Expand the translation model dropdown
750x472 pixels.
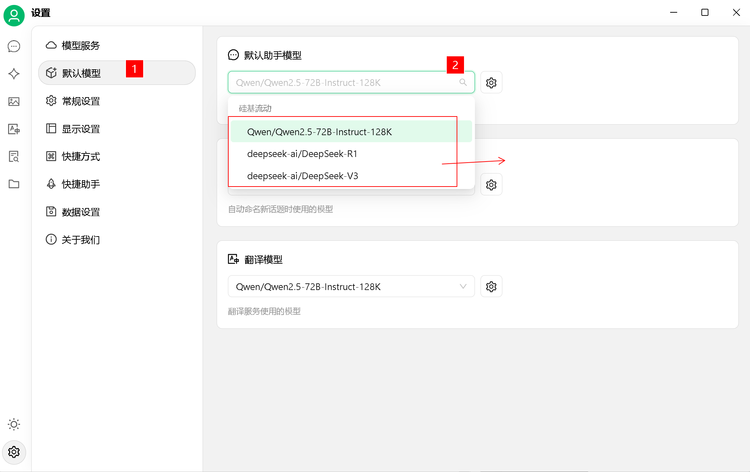click(351, 287)
